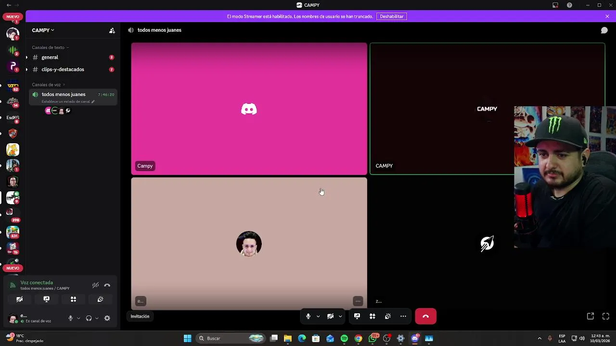Viewport: 616px width, 346px height.
Task: Open Spotify from taskbar
Action: (344, 338)
